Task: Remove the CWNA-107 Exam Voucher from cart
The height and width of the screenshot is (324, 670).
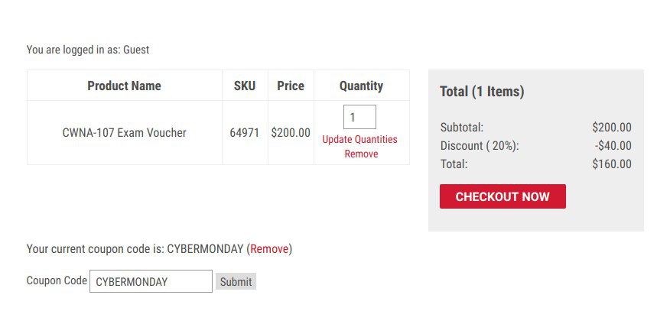Action: [x=361, y=154]
